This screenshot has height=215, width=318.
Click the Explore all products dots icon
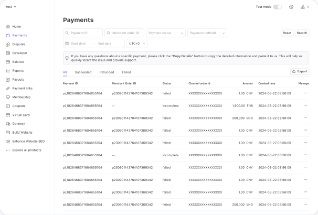8,150
